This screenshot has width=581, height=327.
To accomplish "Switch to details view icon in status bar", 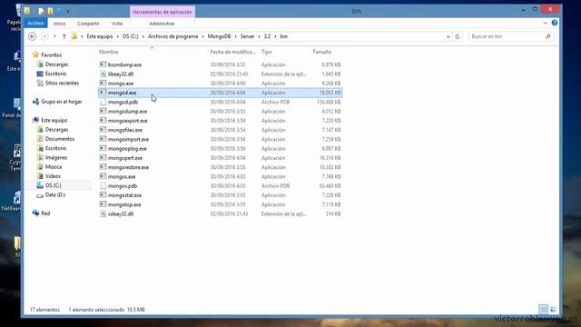I will click(x=543, y=309).
